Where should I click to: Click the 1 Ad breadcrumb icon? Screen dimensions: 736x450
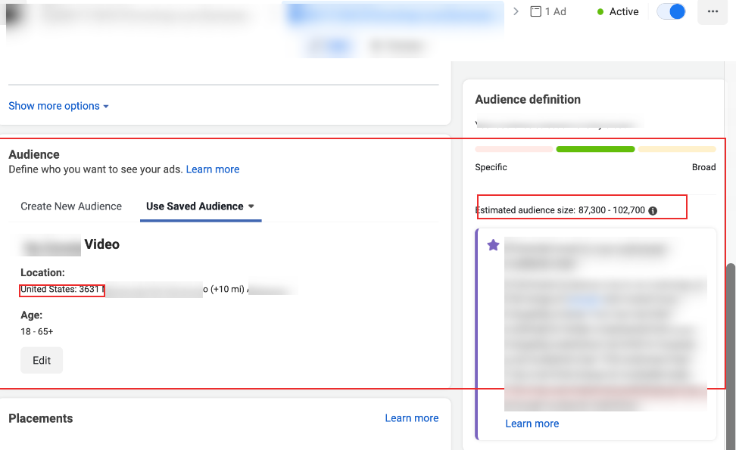coord(536,11)
